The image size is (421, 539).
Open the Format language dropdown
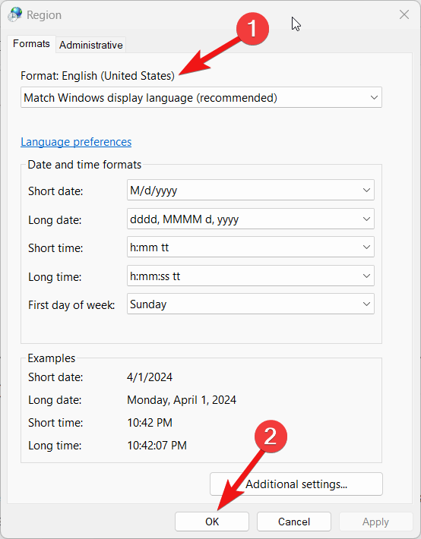(201, 98)
